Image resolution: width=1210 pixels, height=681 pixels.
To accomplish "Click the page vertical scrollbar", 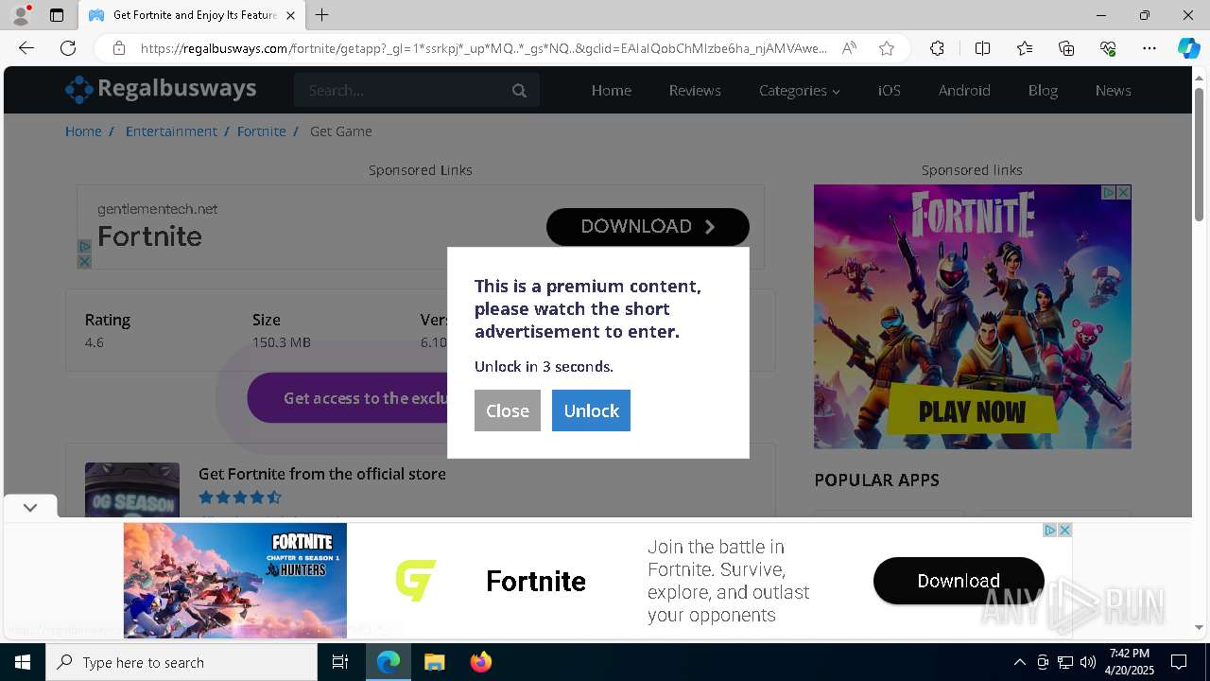I will [1200, 156].
